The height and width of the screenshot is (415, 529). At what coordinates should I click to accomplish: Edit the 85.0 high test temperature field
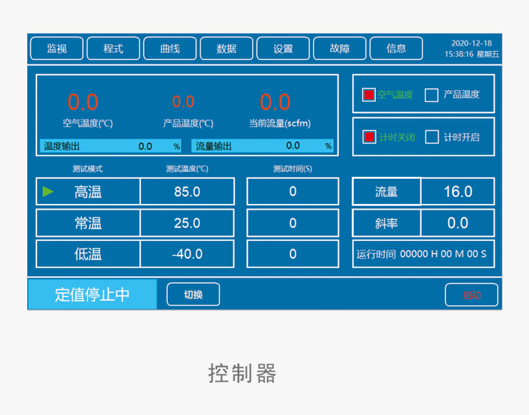pyautogui.click(x=187, y=191)
